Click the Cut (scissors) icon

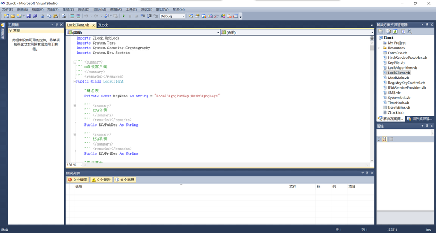(x=43, y=16)
